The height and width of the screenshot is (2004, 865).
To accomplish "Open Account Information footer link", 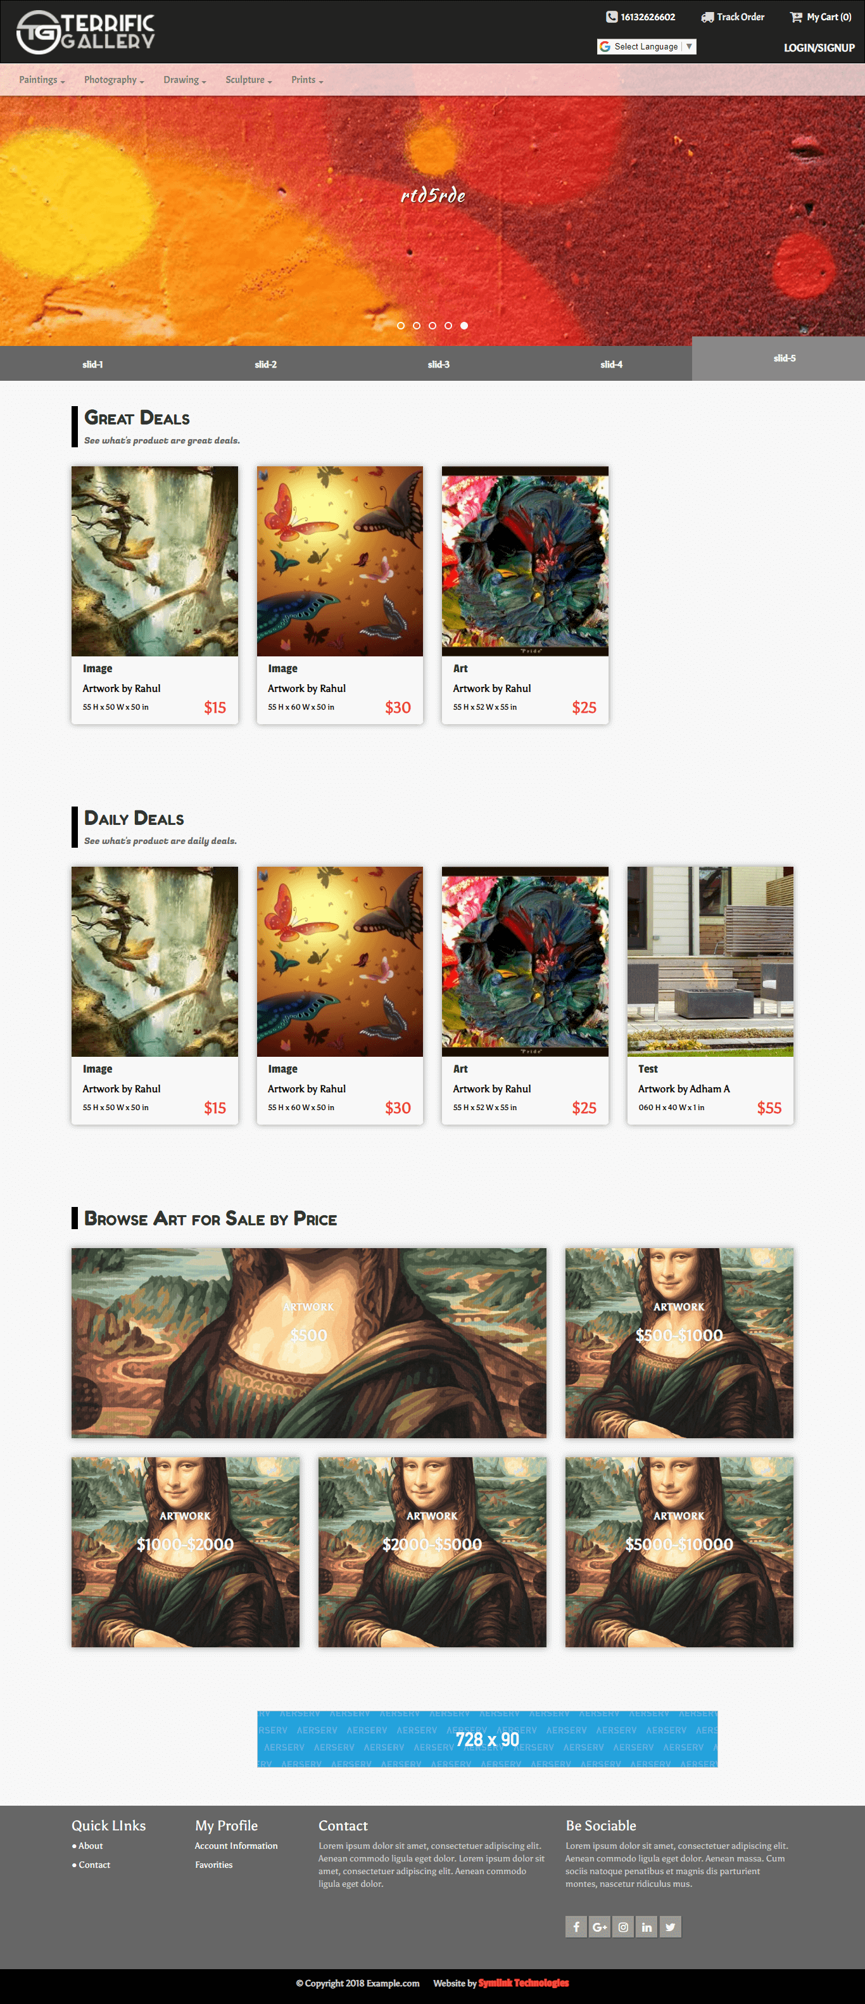I will [x=236, y=1846].
